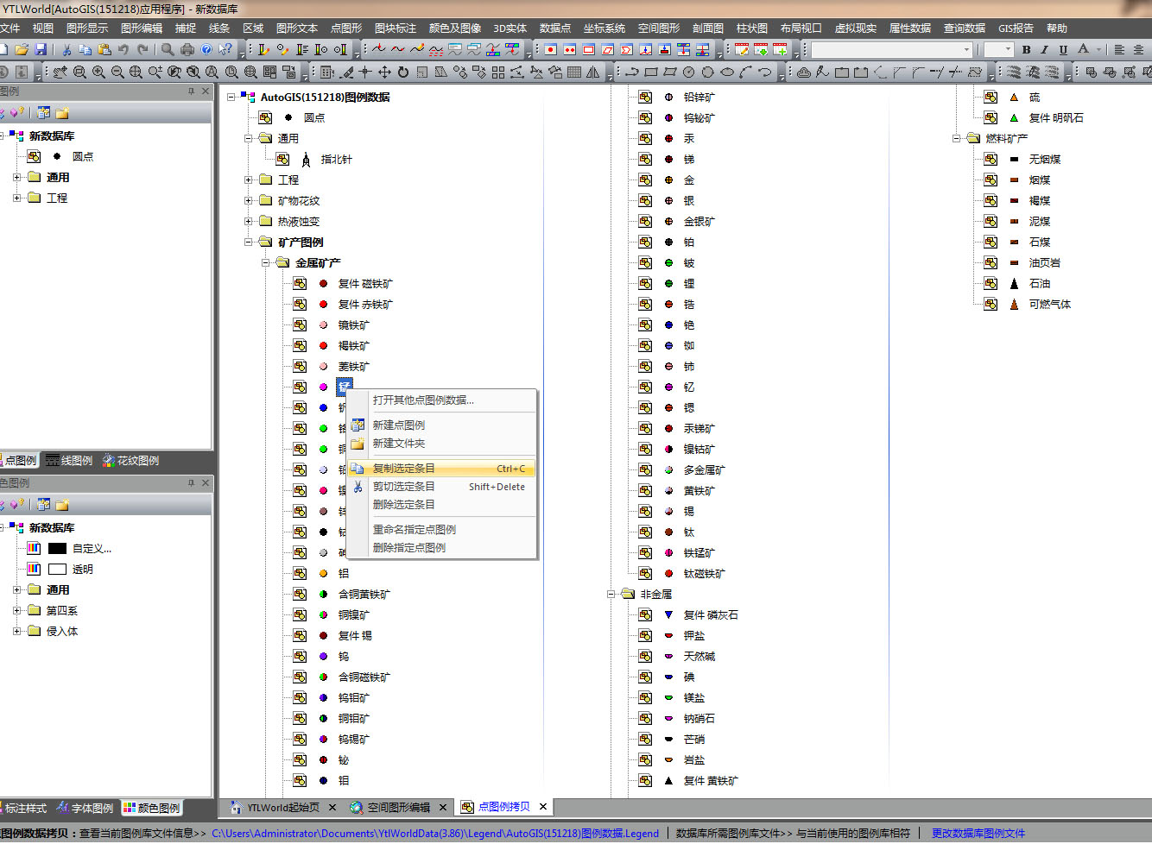Print with the printer toolbar icon

point(187,49)
